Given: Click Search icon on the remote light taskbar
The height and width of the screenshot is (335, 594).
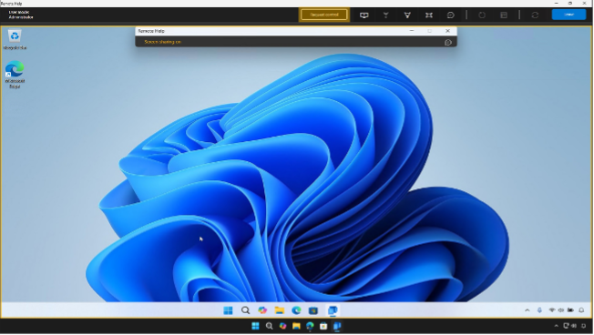Looking at the screenshot, I should tap(245, 310).
